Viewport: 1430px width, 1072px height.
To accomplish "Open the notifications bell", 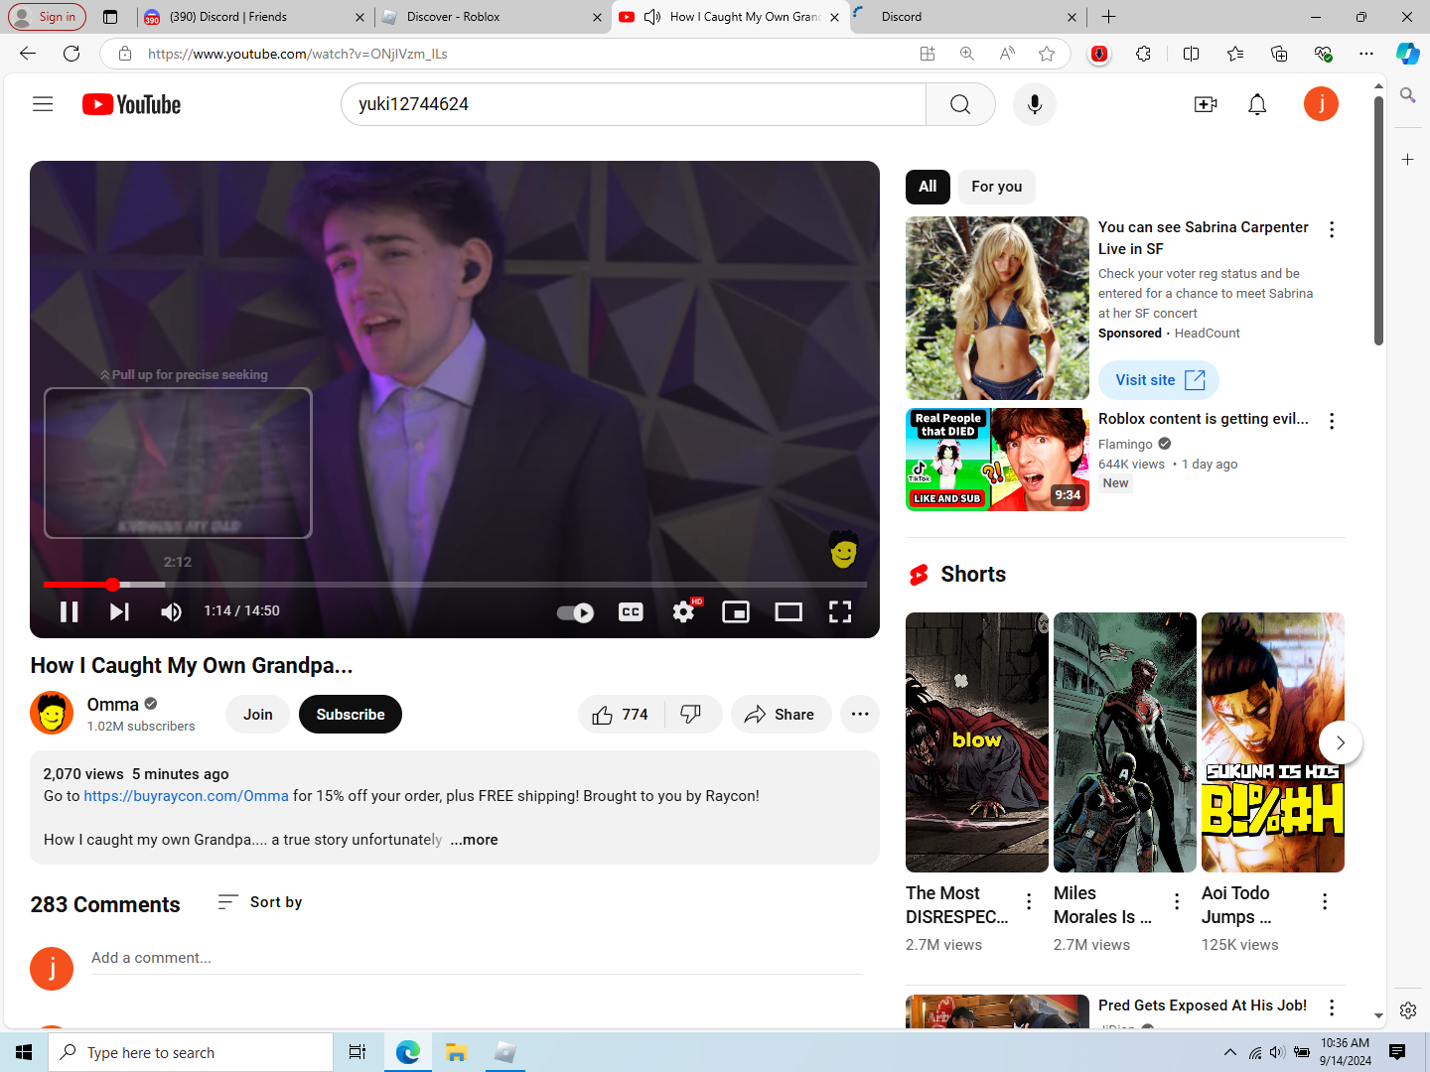I will pos(1257,104).
